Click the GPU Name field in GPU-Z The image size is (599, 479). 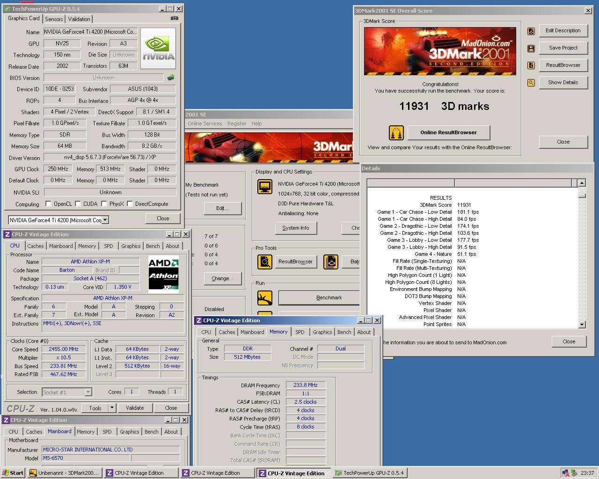90,32
